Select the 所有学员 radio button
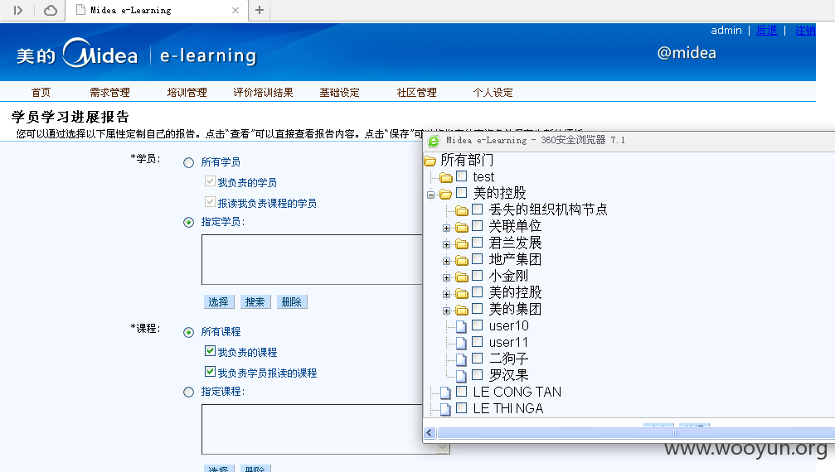The width and height of the screenshot is (835, 472). click(188, 162)
